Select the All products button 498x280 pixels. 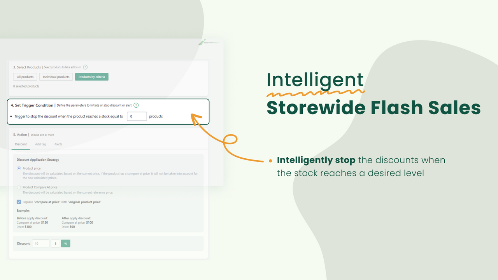tap(25, 77)
